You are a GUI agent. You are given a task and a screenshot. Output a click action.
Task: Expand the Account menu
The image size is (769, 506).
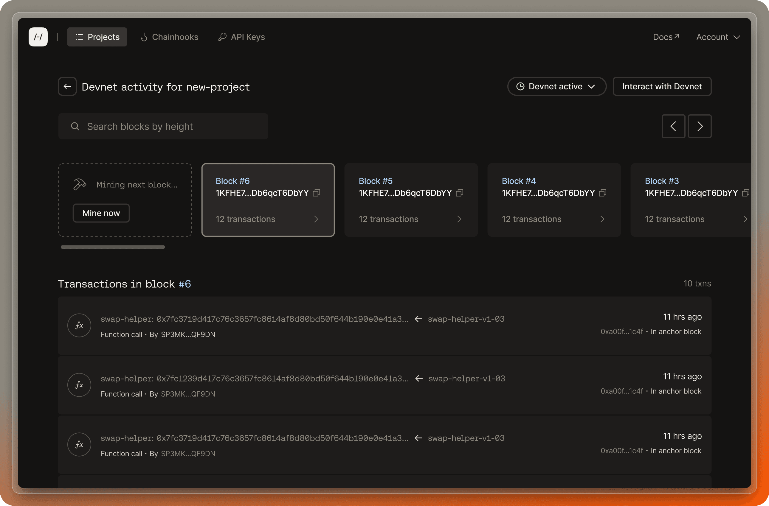point(718,37)
